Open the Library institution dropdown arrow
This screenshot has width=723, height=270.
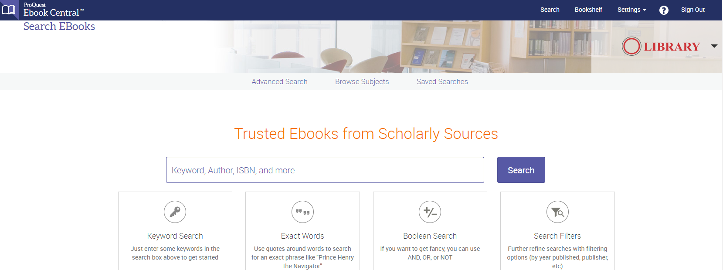point(715,45)
